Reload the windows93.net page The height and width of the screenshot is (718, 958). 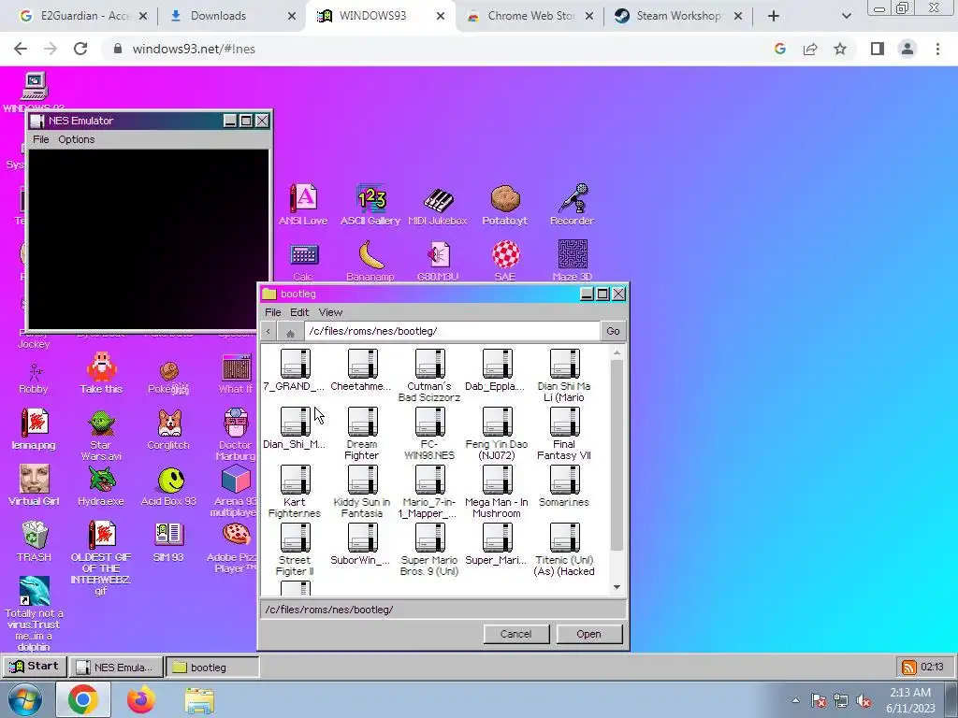click(80, 49)
